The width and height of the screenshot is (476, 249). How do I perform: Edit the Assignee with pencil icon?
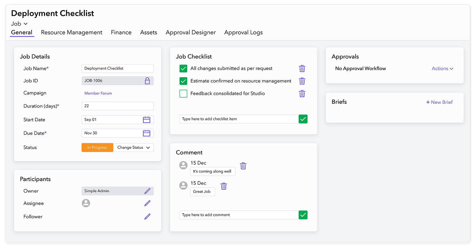pyautogui.click(x=147, y=203)
